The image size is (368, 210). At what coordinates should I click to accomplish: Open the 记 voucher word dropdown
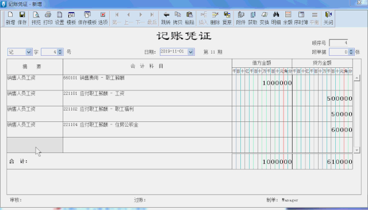28,52
